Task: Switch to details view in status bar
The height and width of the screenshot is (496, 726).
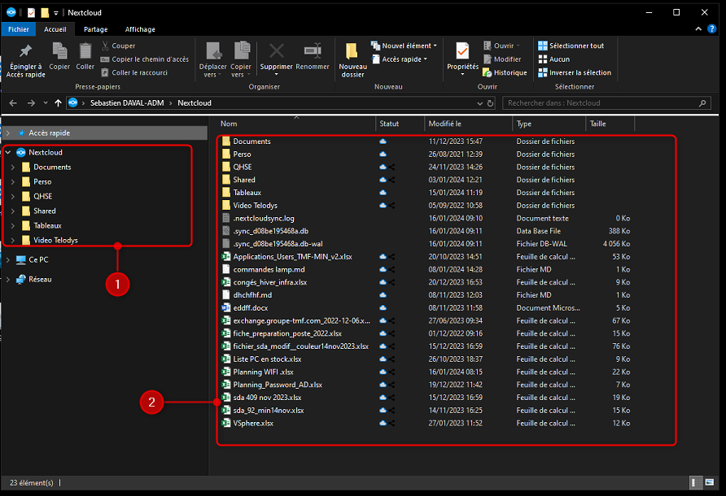Action: coord(696,482)
